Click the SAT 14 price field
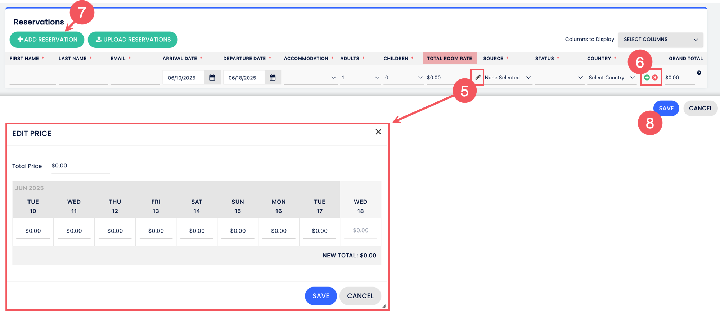The height and width of the screenshot is (317, 720). [197, 231]
